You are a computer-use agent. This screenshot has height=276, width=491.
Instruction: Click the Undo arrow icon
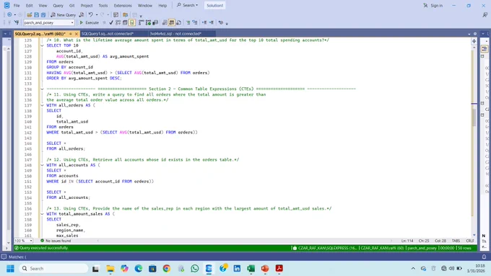(90, 14)
